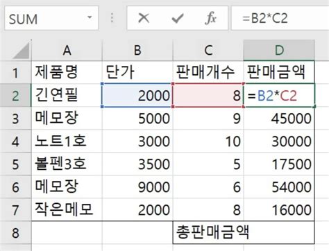
Task: Select row 6 header
Action: (15, 187)
